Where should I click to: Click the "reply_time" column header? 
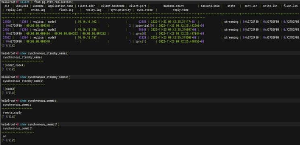coord(181,10)
